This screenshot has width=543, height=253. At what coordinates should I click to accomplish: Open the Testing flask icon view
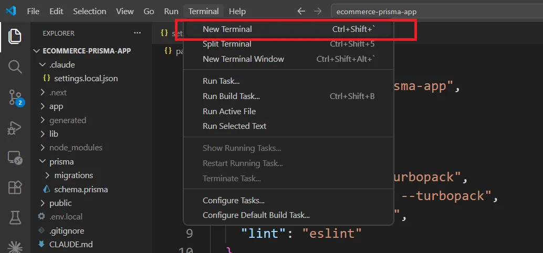click(15, 217)
